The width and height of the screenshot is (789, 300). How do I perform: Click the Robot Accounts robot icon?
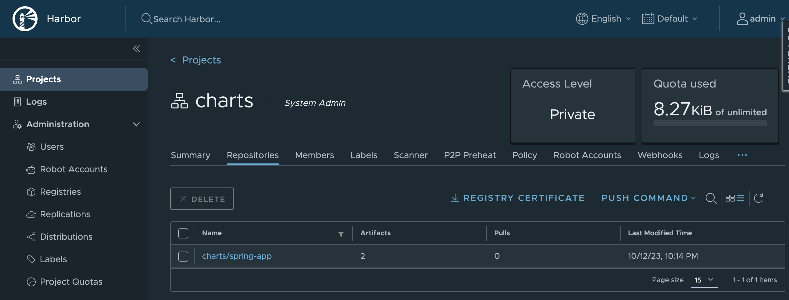pos(31,169)
